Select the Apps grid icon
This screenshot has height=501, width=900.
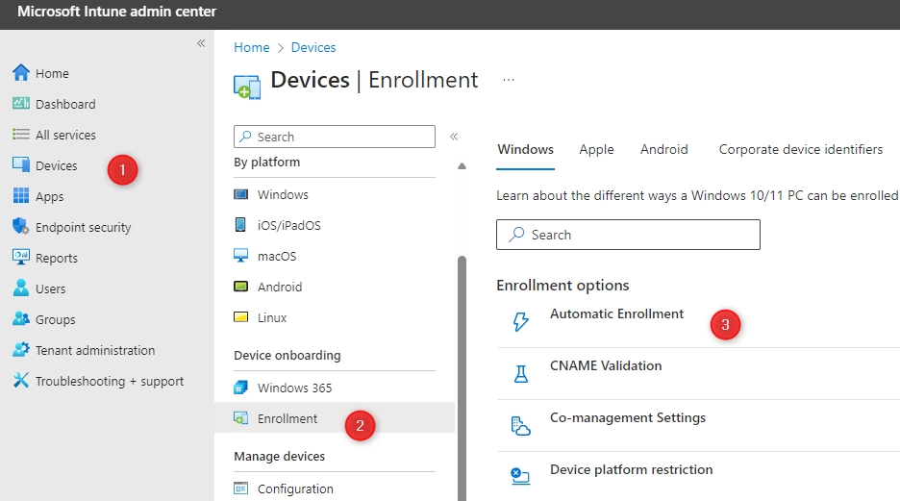[x=21, y=196]
